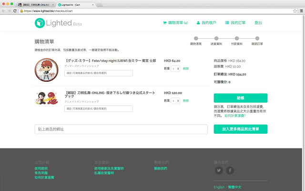This screenshot has width=305, height=191.
Task: Click service fee text HKD 10.00
Action: click(x=233, y=67)
